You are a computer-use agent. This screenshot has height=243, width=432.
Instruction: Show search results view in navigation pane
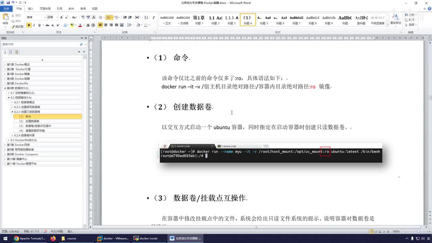(x=16, y=52)
